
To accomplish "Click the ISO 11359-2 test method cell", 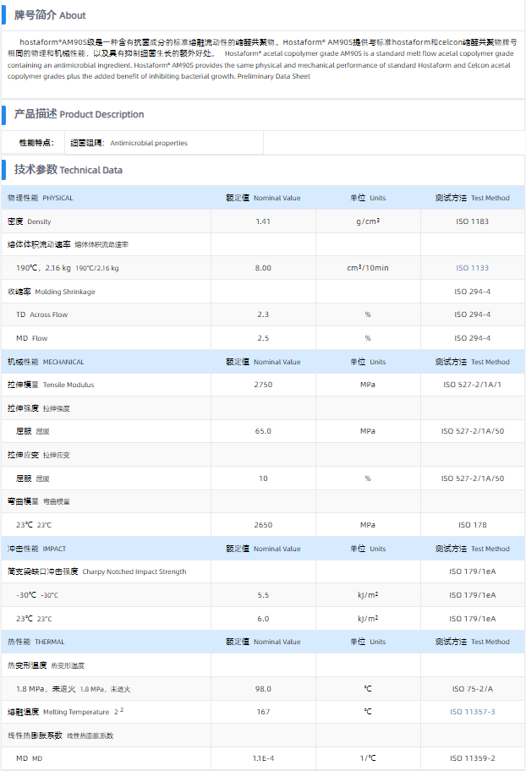I will click(x=473, y=758).
